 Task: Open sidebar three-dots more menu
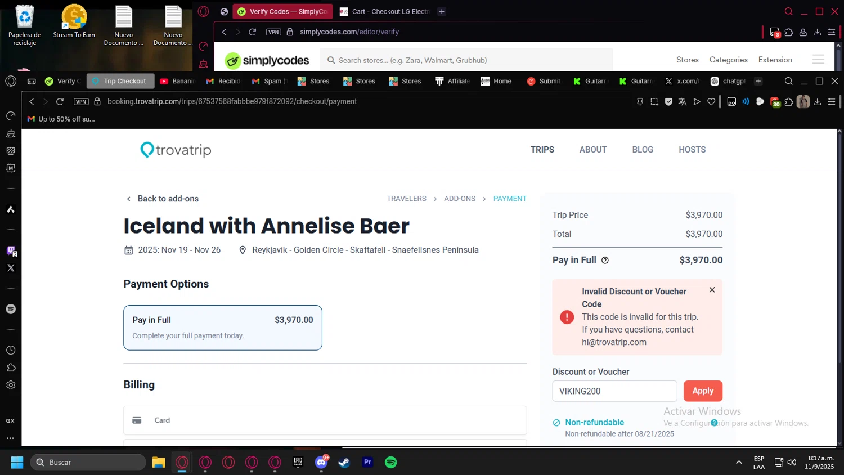tap(10, 438)
